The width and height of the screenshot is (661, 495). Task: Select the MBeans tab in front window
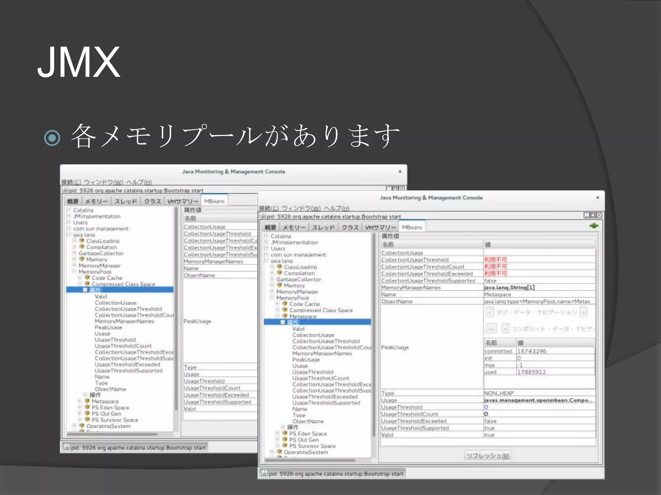pos(412,227)
